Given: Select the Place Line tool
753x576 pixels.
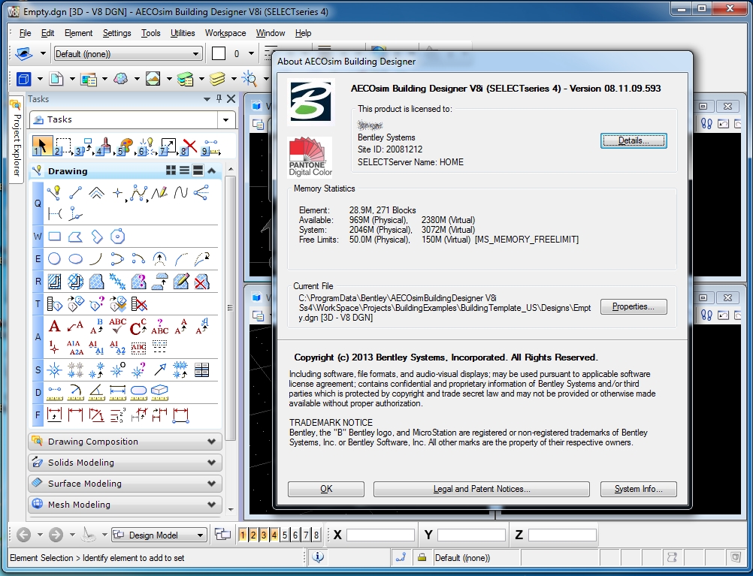Looking at the screenshot, I should click(75, 193).
